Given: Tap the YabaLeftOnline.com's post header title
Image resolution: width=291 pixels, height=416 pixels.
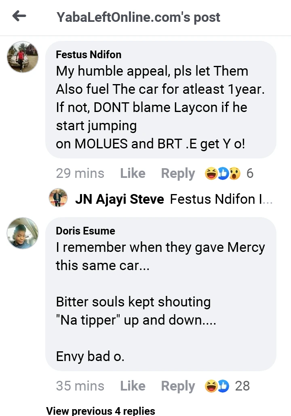Looking at the screenshot, I should pos(138,17).
